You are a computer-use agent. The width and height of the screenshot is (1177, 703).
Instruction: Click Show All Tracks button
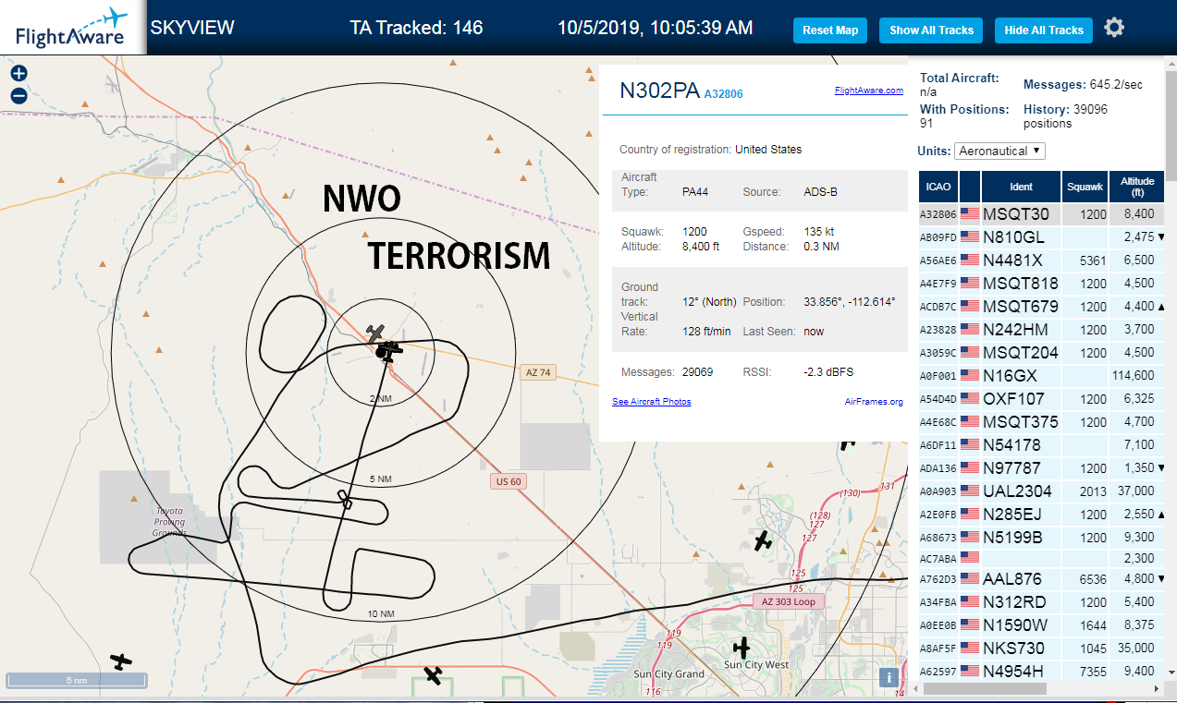tap(931, 30)
